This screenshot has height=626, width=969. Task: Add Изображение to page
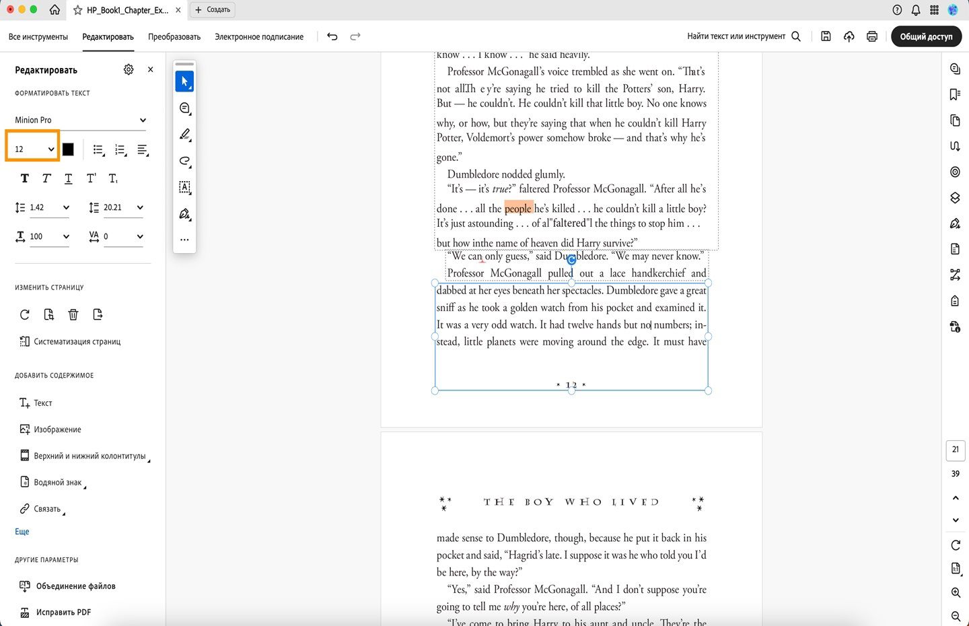(50, 429)
